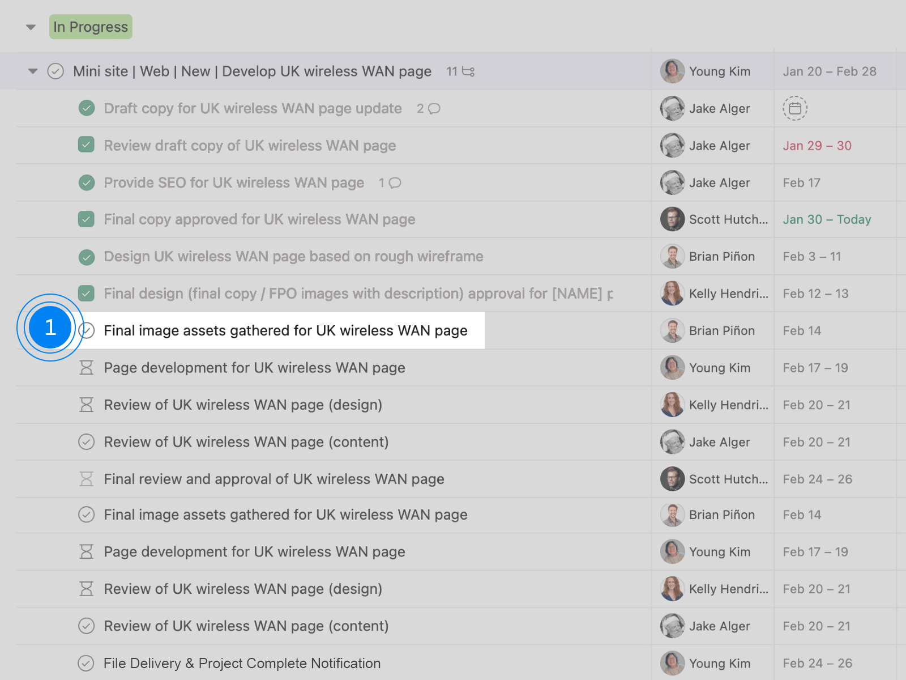Click the In Progress section label
This screenshot has width=906, height=680.
91,27
